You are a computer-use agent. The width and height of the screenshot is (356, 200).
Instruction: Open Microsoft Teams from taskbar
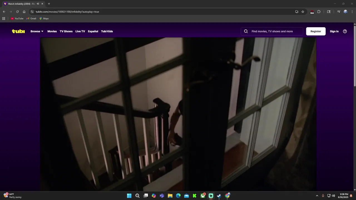coord(162,196)
